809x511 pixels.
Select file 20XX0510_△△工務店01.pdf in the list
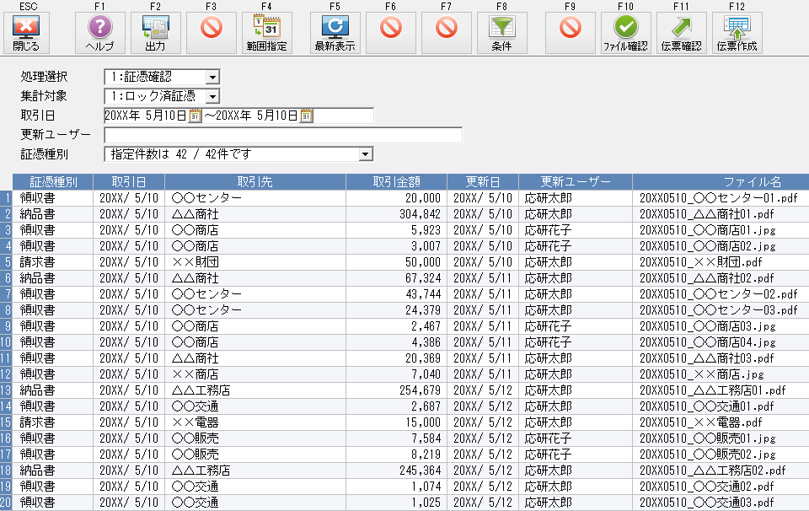712,390
